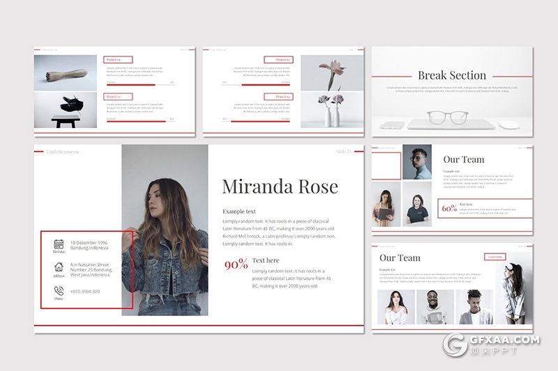
Task: Click the red 90% figure
Action: pos(236,264)
